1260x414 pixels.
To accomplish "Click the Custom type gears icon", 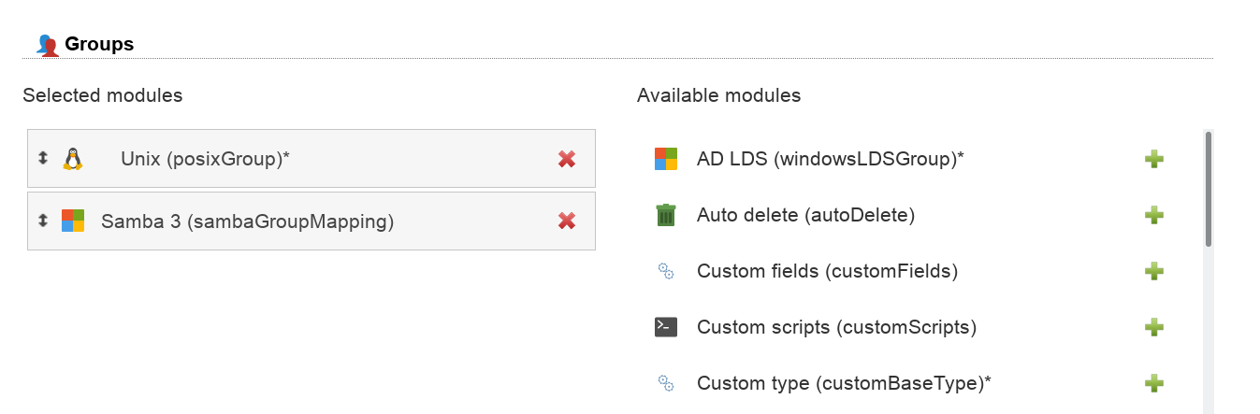I will pos(665,383).
